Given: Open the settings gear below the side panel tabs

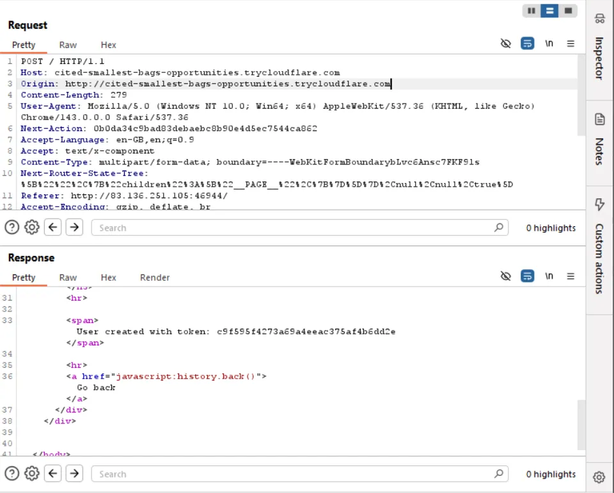Looking at the screenshot, I should point(599,477).
